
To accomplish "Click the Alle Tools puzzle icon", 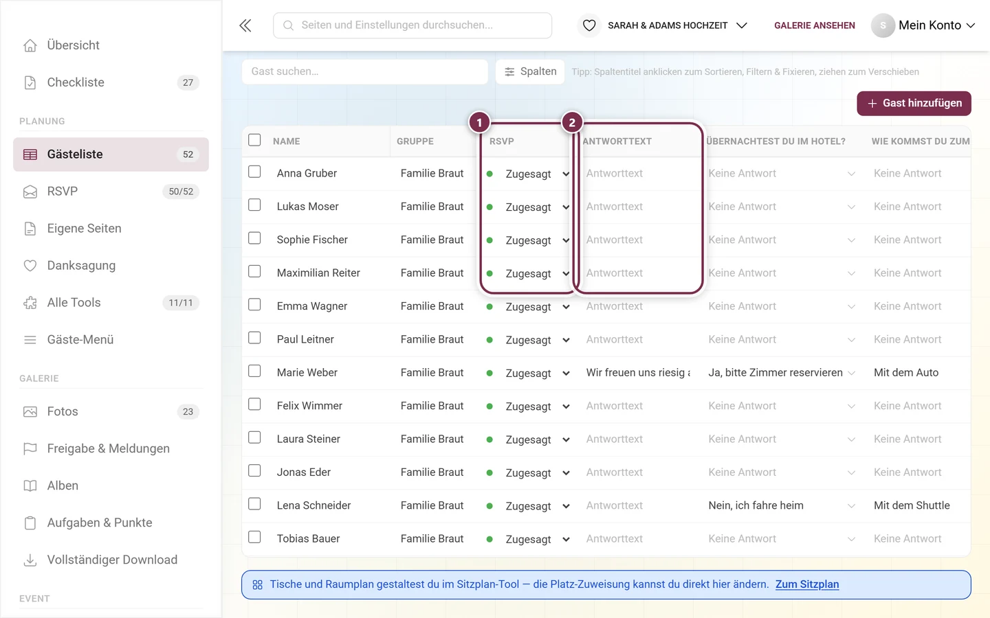I will [x=30, y=303].
